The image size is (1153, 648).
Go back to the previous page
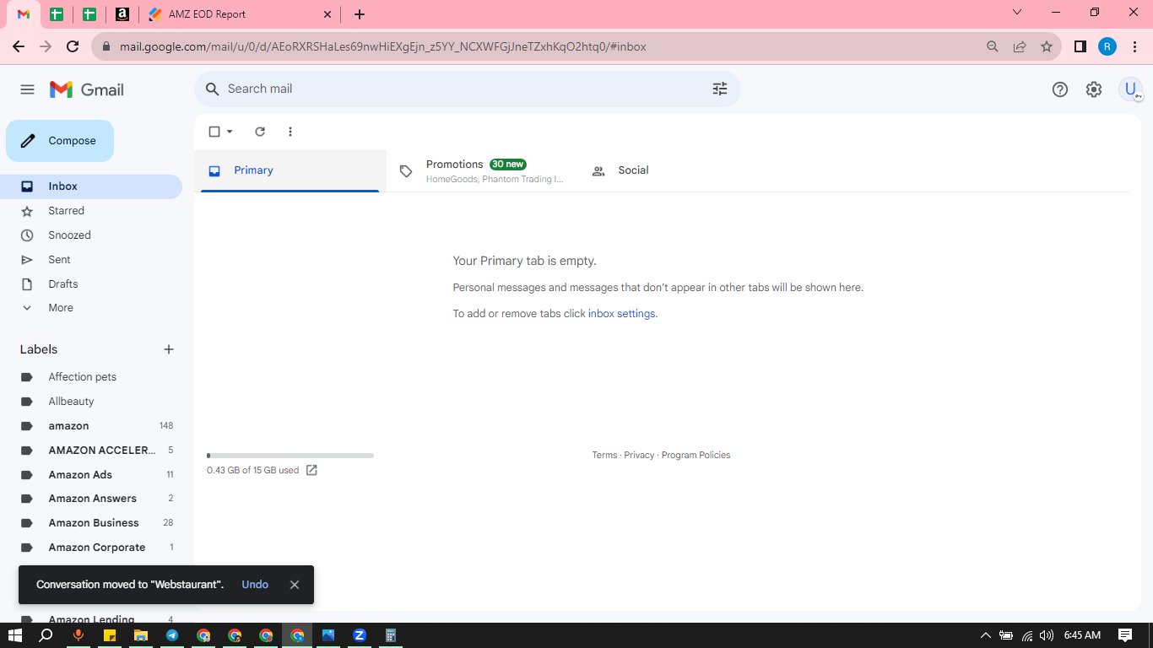click(19, 46)
